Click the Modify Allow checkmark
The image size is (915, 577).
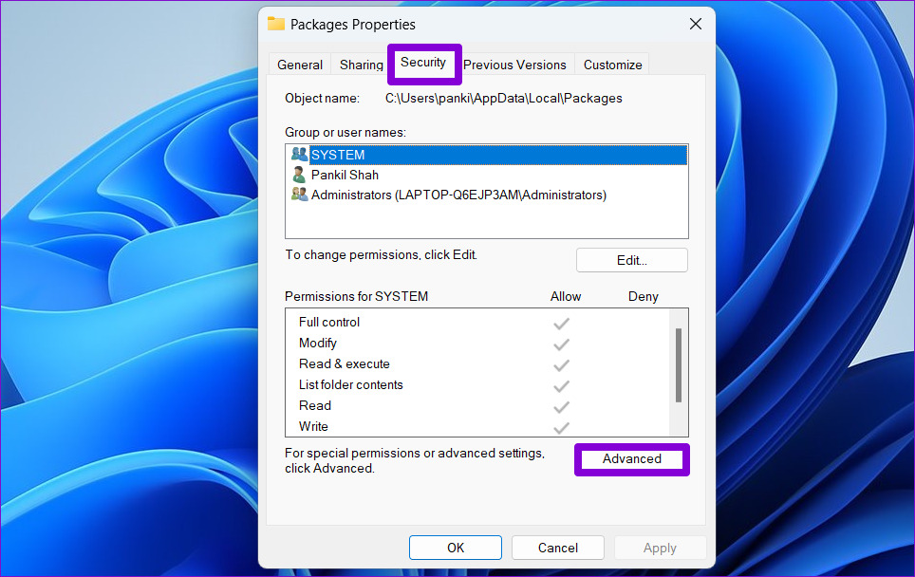tap(561, 344)
